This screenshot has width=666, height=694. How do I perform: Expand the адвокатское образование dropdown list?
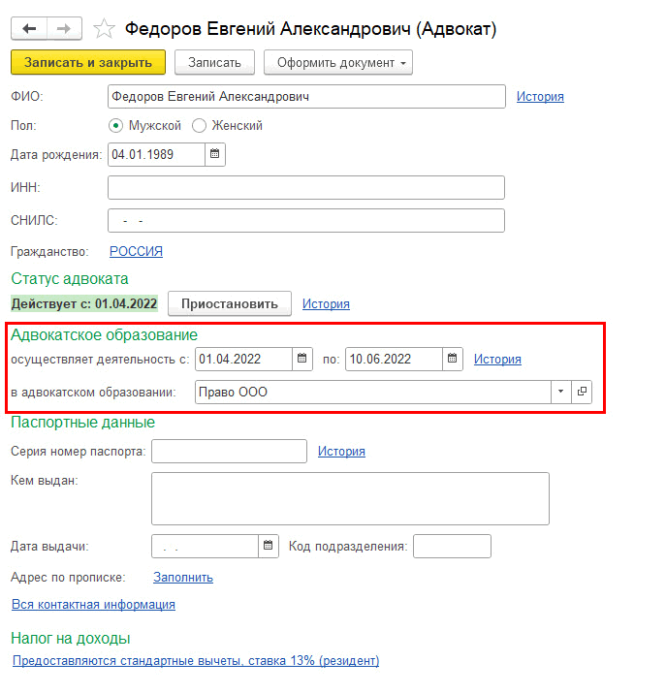tap(560, 392)
